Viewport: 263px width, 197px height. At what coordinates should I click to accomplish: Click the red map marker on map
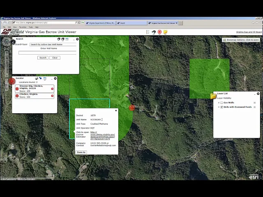pos(132,108)
